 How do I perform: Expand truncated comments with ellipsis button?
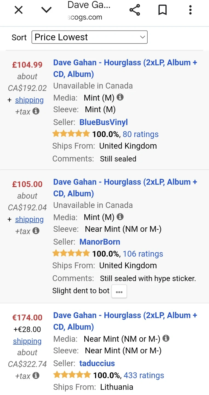click(x=119, y=291)
